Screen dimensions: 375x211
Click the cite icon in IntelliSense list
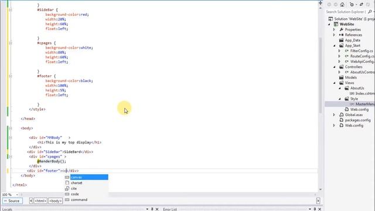(x=67, y=189)
